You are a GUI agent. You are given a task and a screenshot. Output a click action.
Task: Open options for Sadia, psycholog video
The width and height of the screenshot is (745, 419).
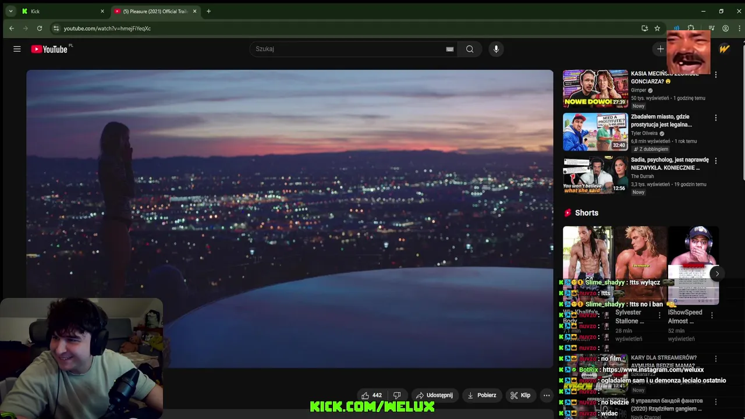[x=716, y=161]
